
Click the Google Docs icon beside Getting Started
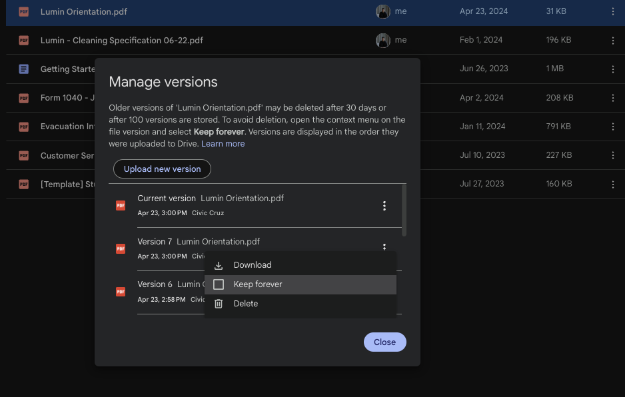coord(24,69)
